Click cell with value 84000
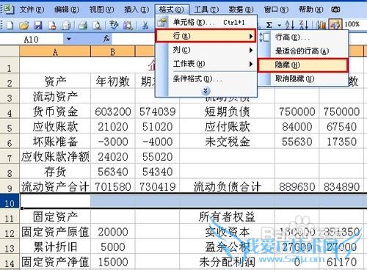Viewport: 367px width, 270px height. (297, 126)
